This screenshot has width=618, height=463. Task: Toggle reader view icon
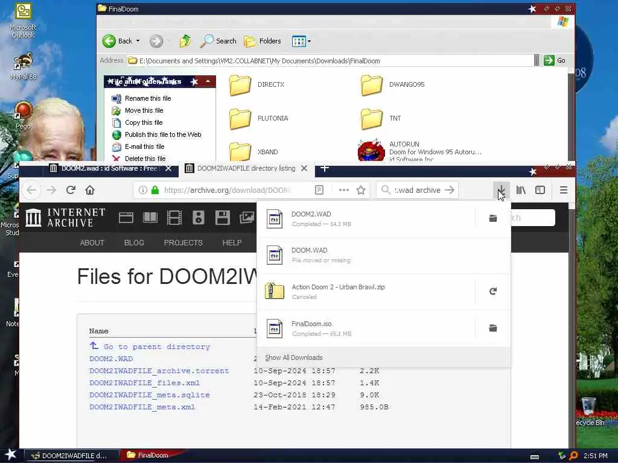point(319,190)
